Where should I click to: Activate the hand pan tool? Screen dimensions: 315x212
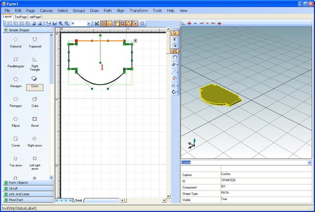click(175, 57)
